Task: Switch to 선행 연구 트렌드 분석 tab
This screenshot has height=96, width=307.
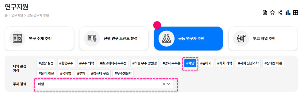Action: 114,38
